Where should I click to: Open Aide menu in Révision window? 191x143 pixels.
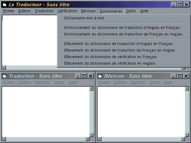(x=168, y=83)
